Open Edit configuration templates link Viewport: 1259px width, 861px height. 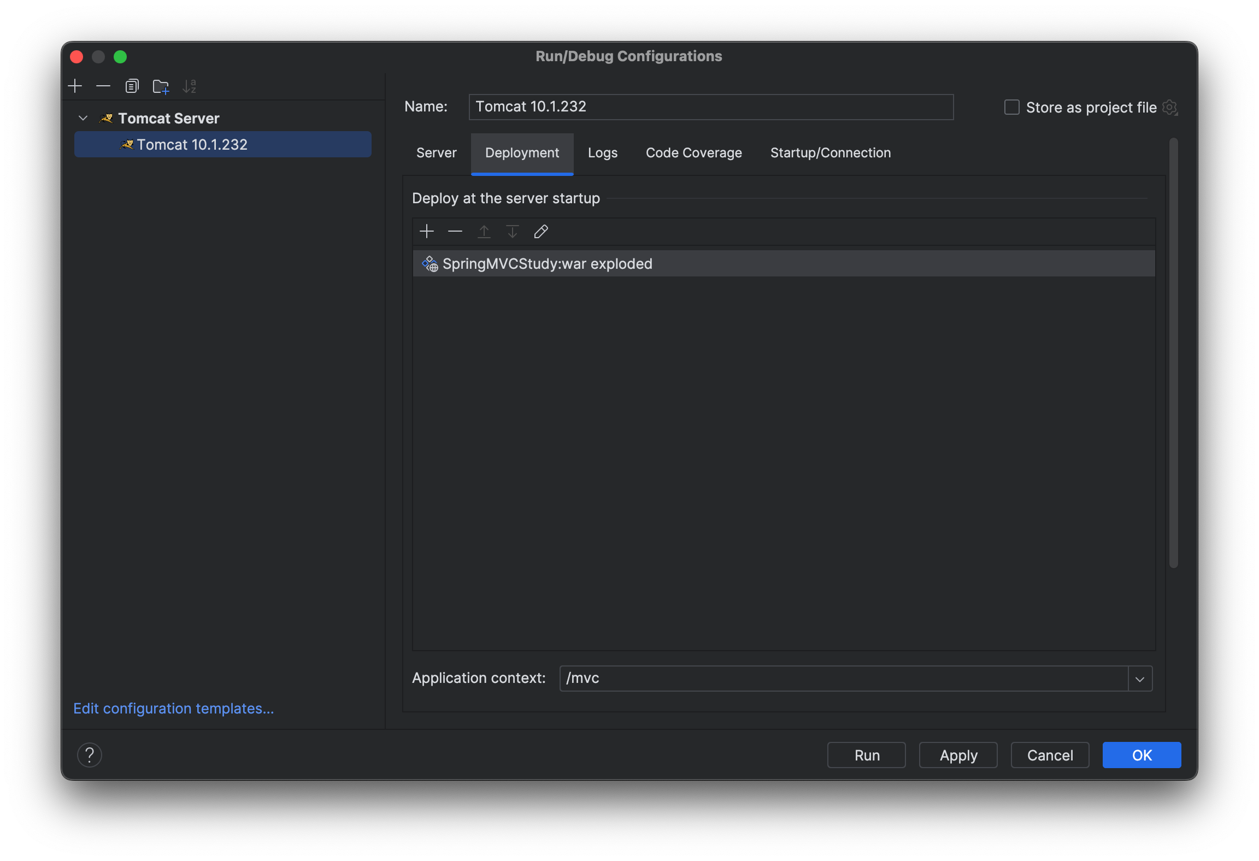click(x=173, y=709)
